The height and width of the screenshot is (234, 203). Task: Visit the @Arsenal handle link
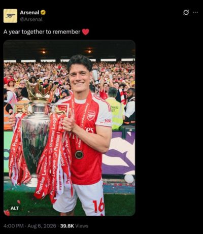coord(31,19)
